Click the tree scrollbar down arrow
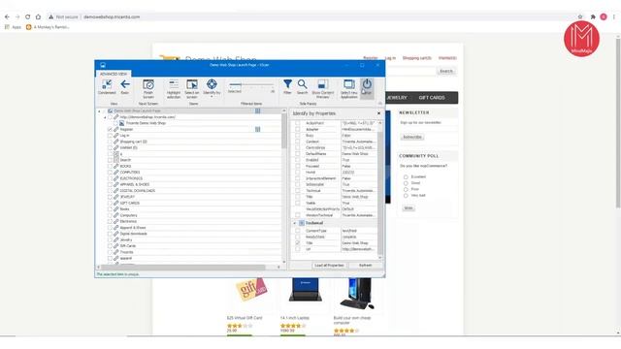 284,262
